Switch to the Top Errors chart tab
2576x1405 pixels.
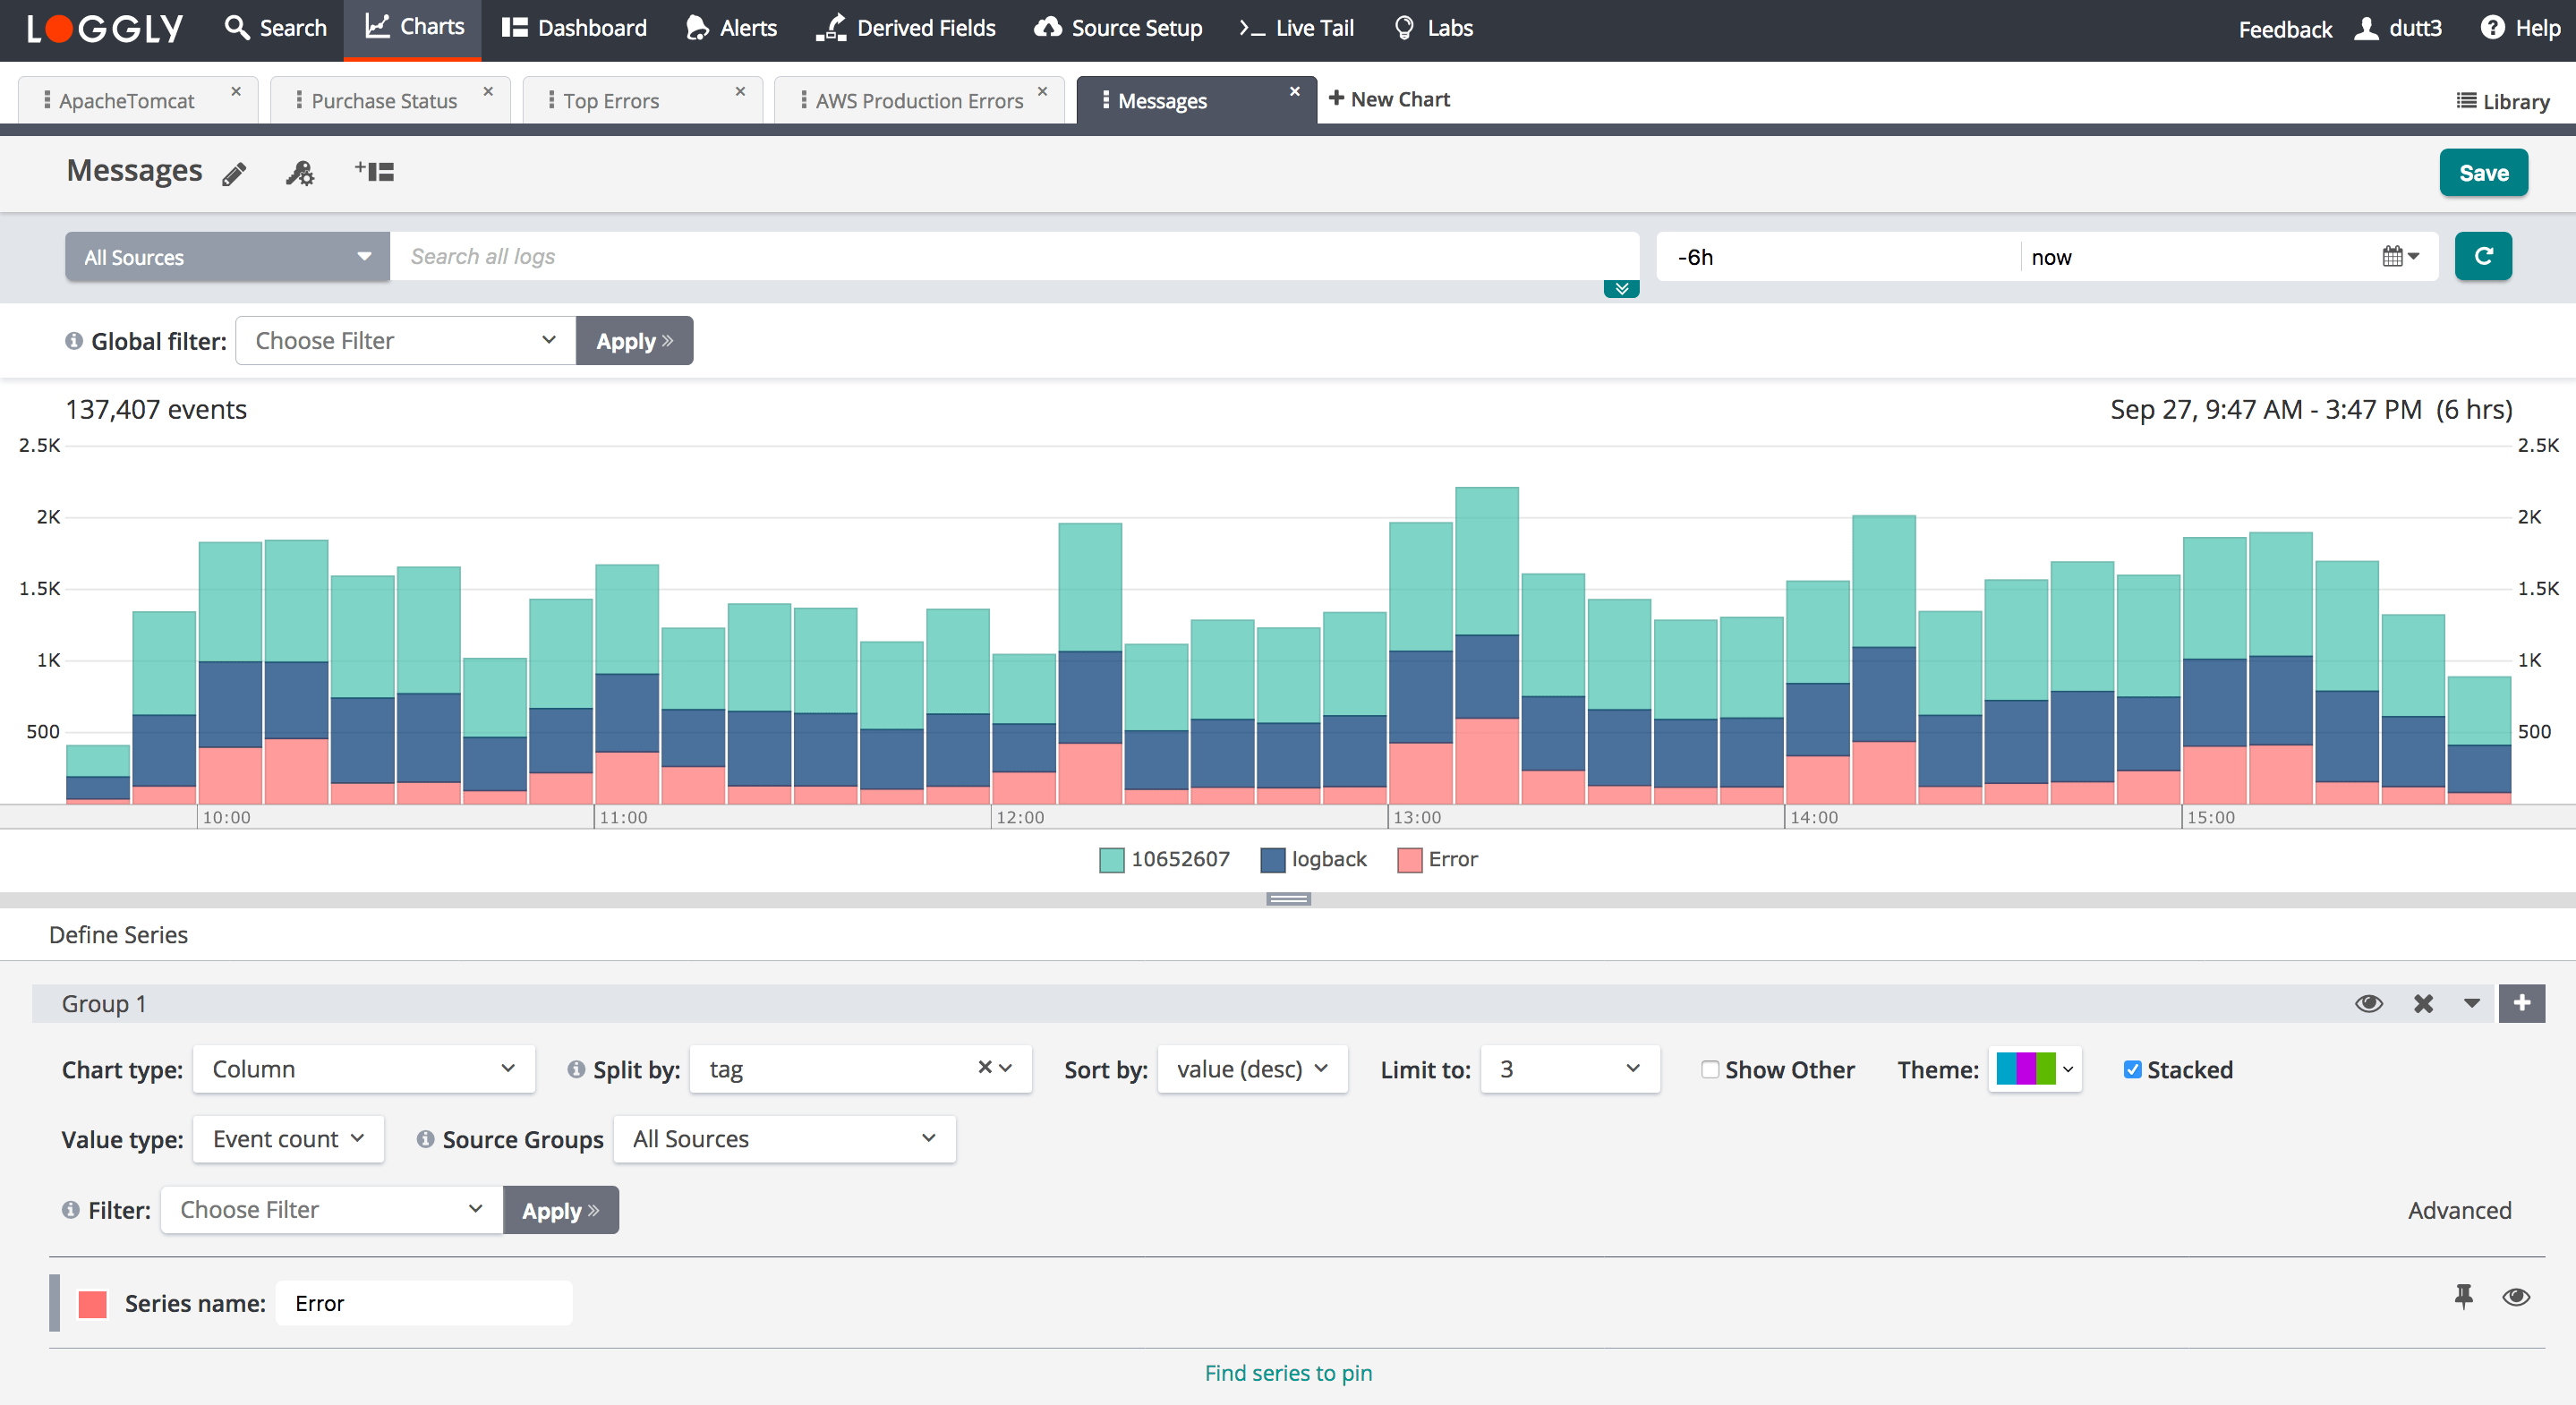pos(611,101)
